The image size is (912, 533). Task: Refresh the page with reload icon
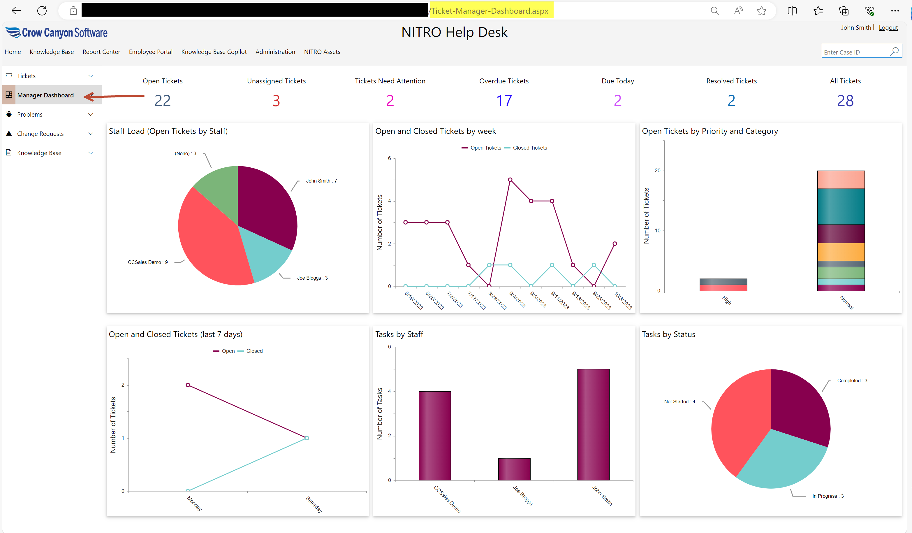pos(42,11)
